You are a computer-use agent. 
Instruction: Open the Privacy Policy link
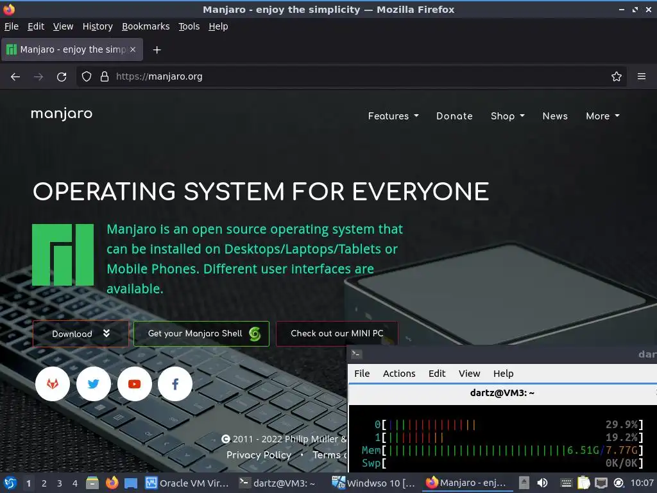(259, 455)
